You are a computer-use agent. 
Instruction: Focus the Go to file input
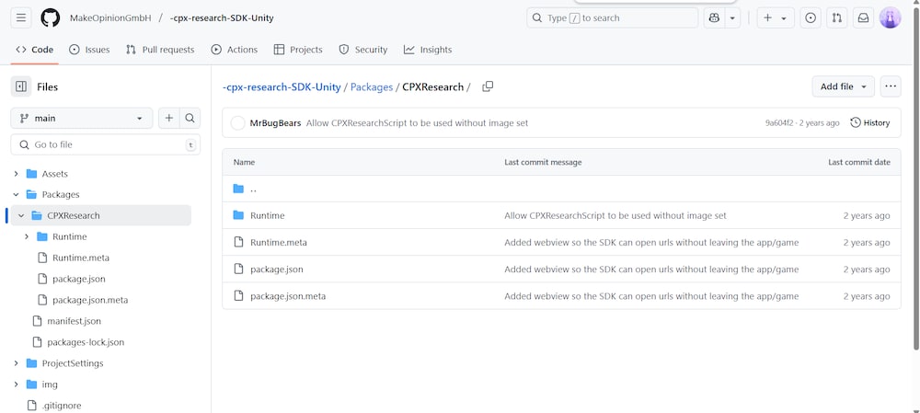(106, 144)
